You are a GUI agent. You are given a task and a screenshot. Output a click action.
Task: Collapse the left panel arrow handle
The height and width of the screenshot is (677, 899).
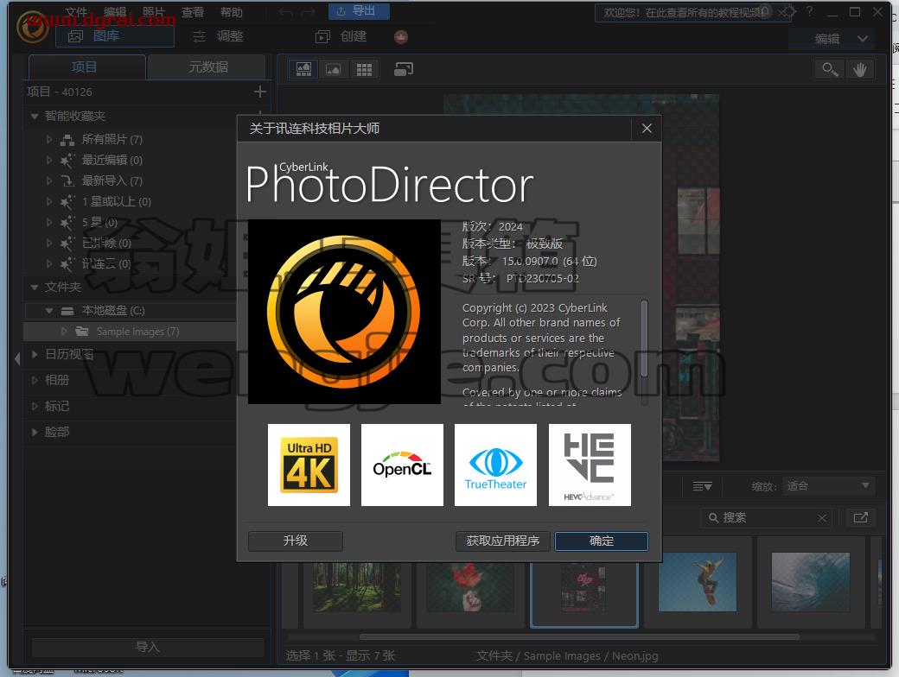(17, 358)
